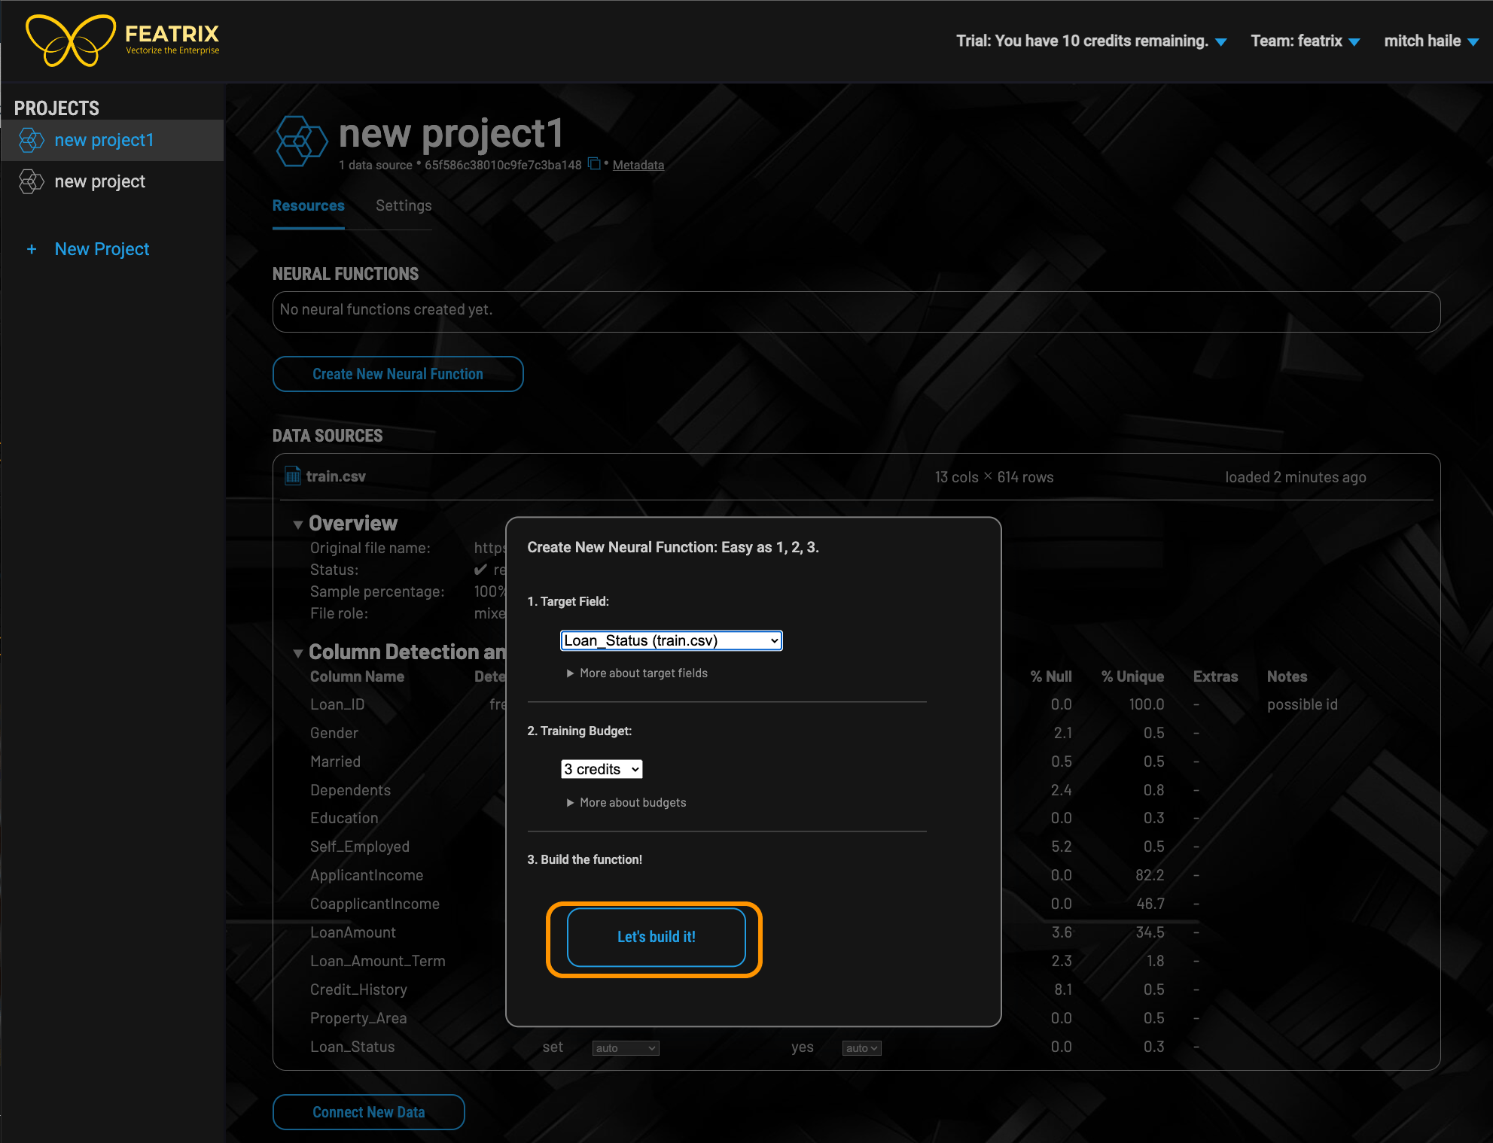The width and height of the screenshot is (1493, 1143).
Task: Toggle the Trial credits remaining dropdown
Action: [x=1223, y=41]
